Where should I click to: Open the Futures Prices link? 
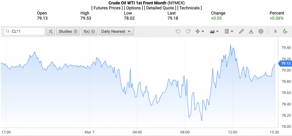(x=107, y=8)
